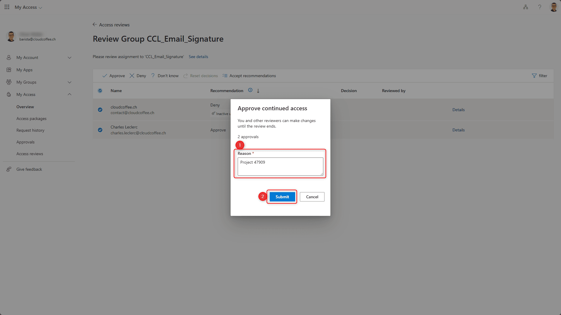Open the help question mark icon
The width and height of the screenshot is (561, 315).
point(540,7)
